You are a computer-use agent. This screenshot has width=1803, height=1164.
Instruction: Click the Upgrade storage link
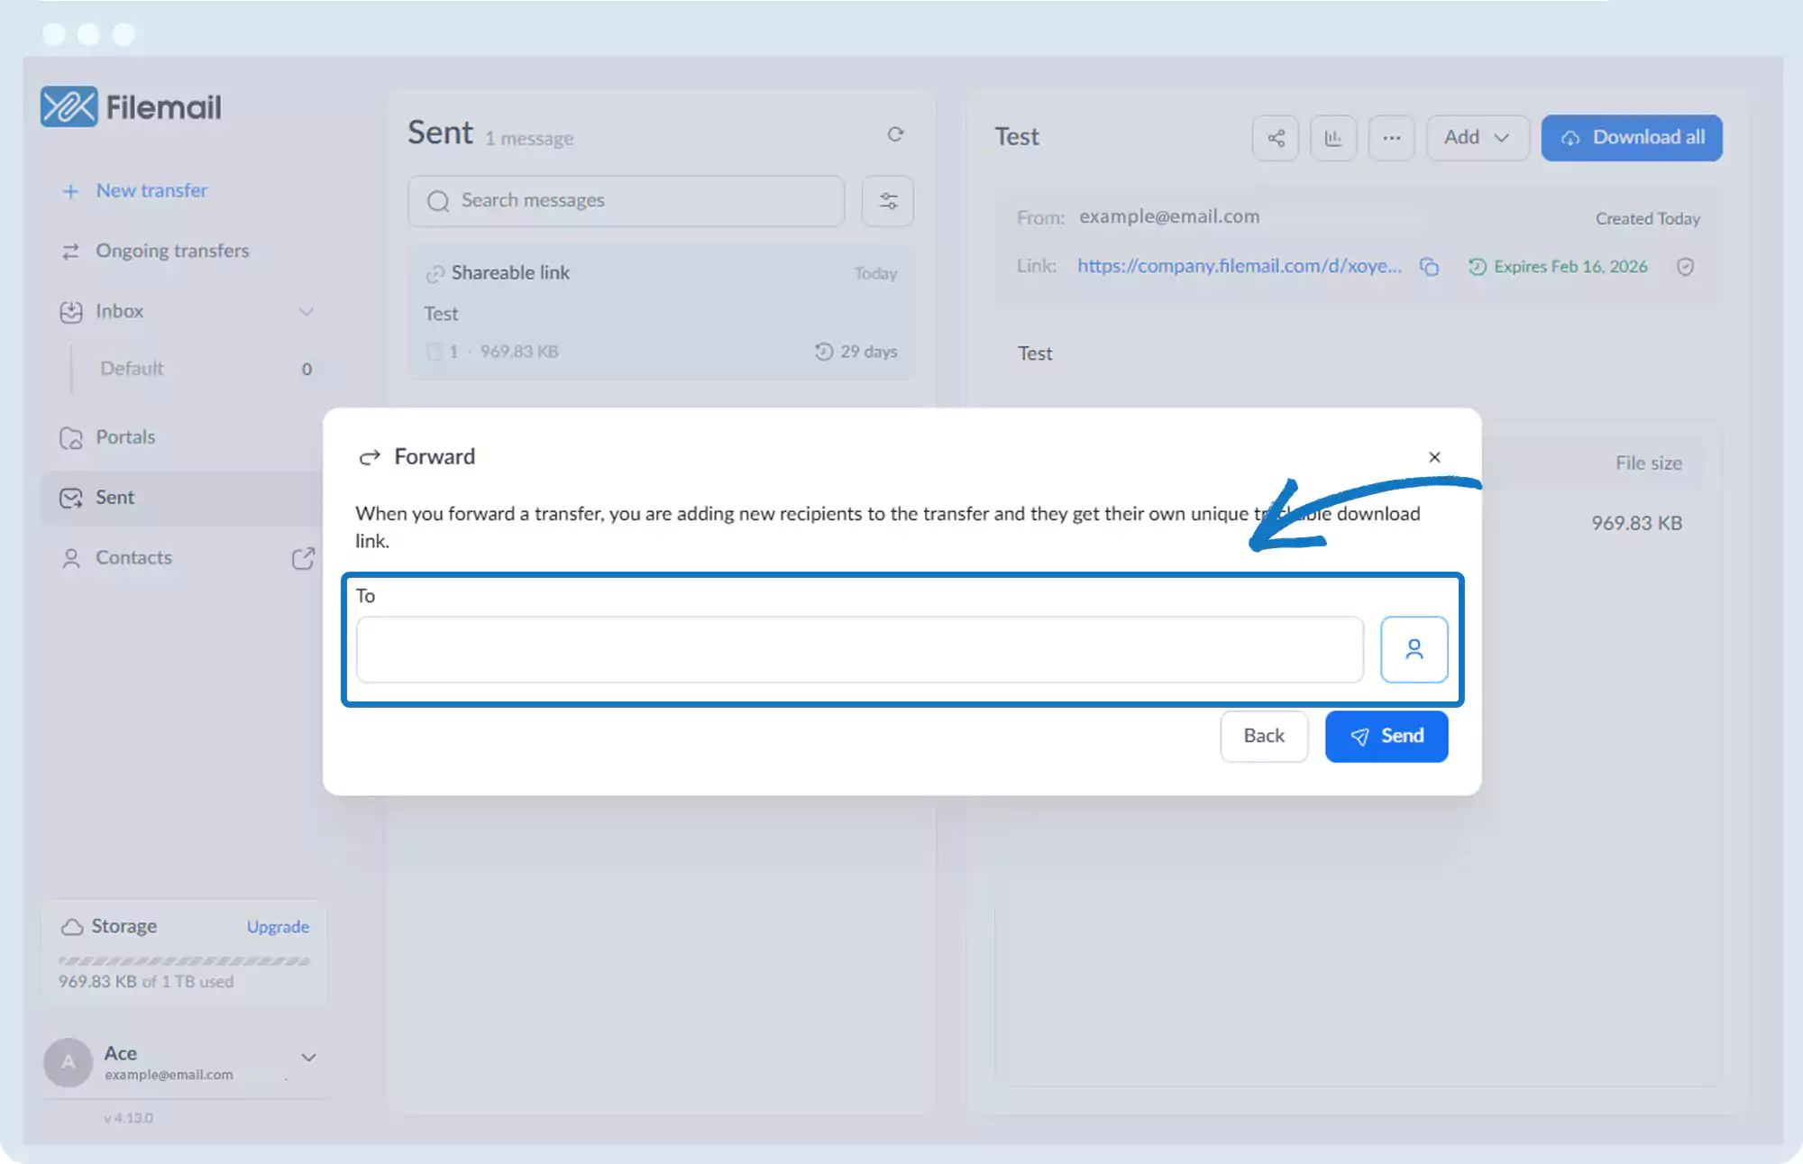click(x=278, y=927)
